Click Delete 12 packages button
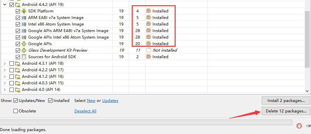This screenshot has width=311, height=134. pyautogui.click(x=286, y=111)
